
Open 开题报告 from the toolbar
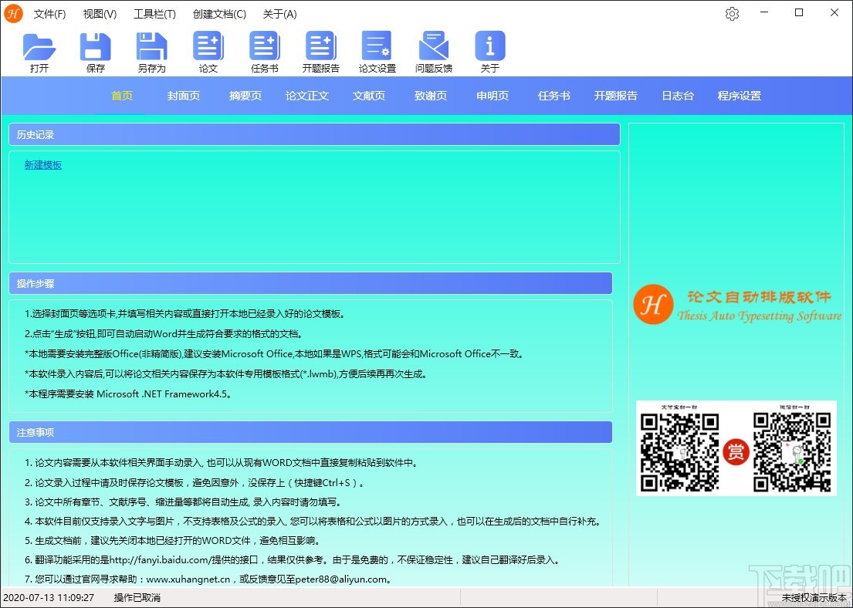320,50
